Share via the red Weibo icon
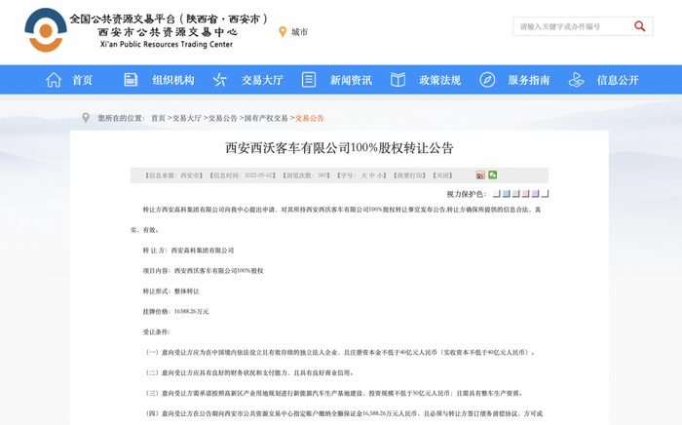682x425 pixels. [480, 174]
